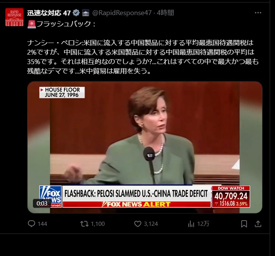Play the Pelosi House Floor video

click(x=145, y=147)
